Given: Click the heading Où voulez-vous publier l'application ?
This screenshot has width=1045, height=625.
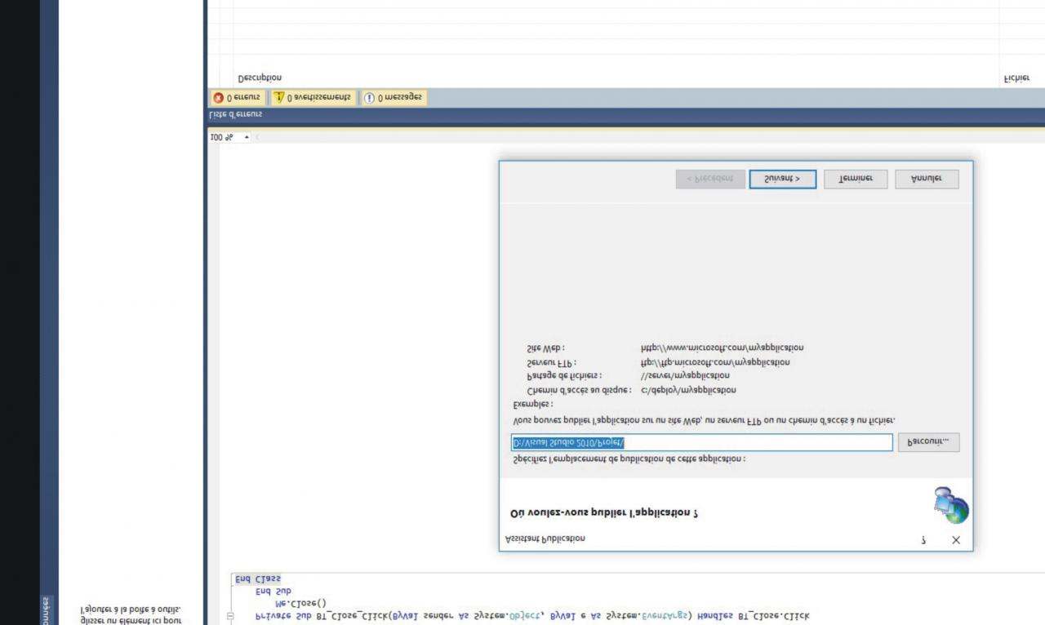Looking at the screenshot, I should point(604,513).
